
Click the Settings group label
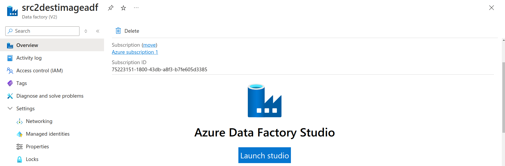coord(25,108)
